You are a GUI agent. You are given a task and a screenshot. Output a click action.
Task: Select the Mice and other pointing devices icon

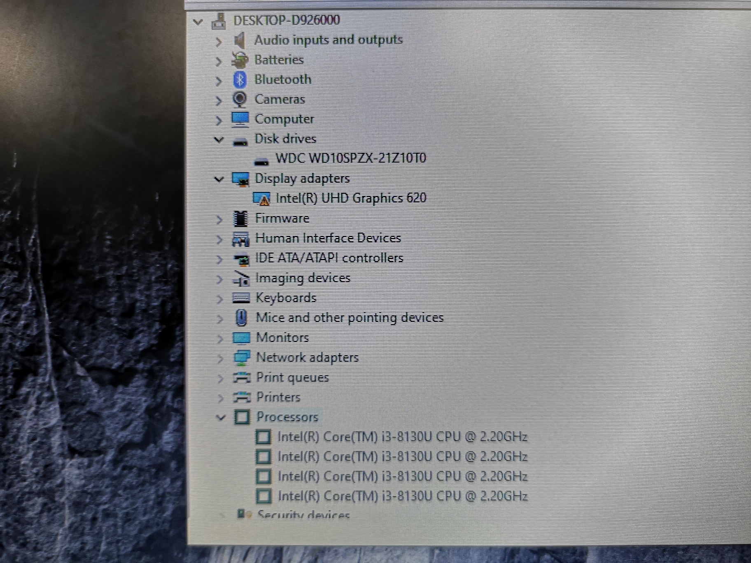242,318
